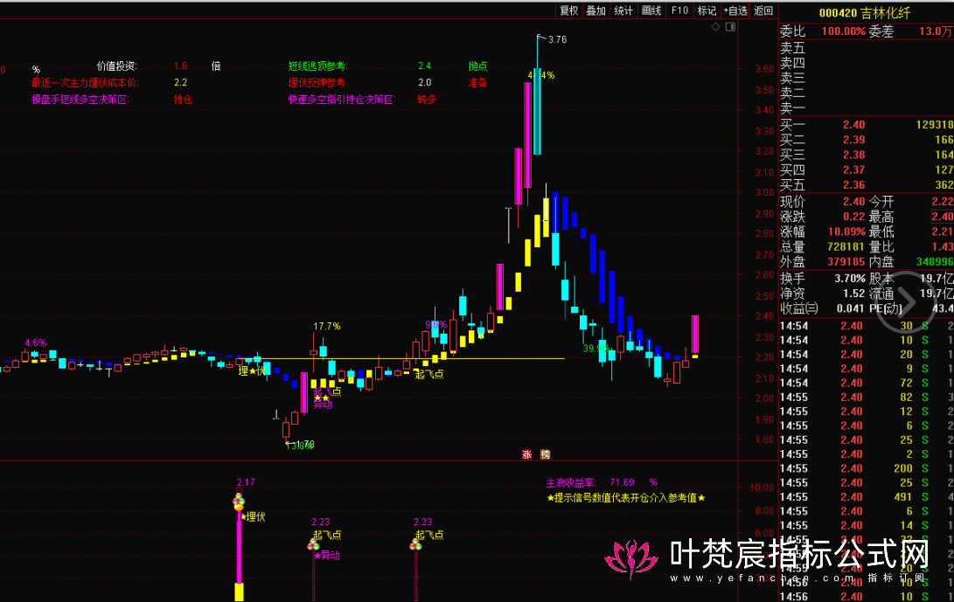Click the 最低 price 2.21

[943, 232]
